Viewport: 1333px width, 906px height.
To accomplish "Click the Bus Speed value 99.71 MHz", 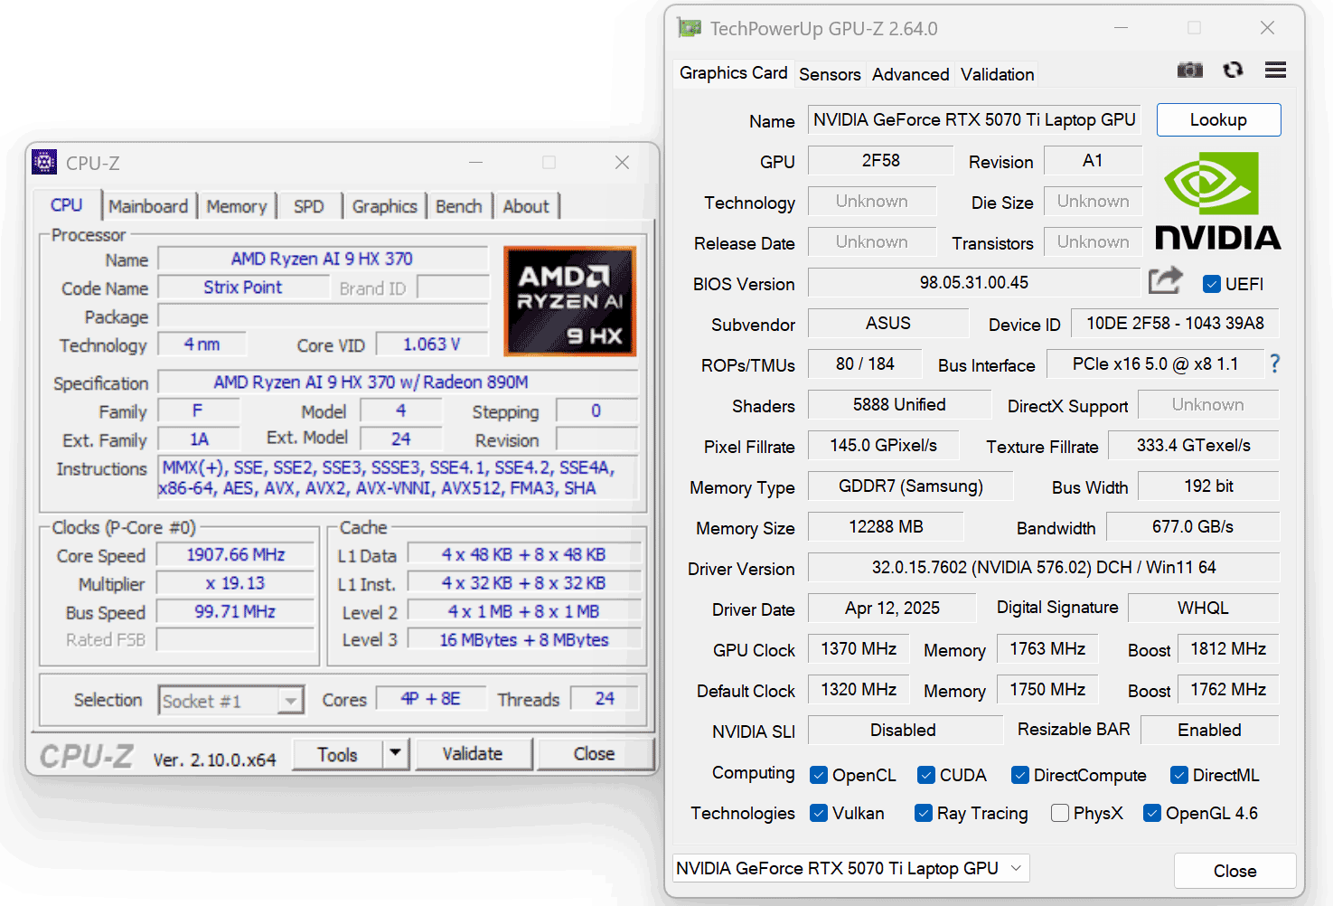I will [x=236, y=611].
